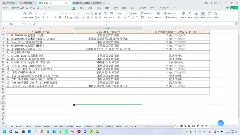
Task: Open the number format dropdown (常规)
Action: point(127,13)
